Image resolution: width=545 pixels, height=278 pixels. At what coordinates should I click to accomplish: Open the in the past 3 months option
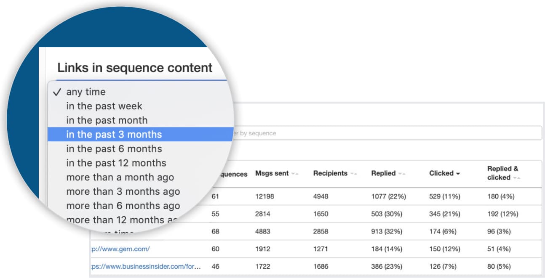114,134
